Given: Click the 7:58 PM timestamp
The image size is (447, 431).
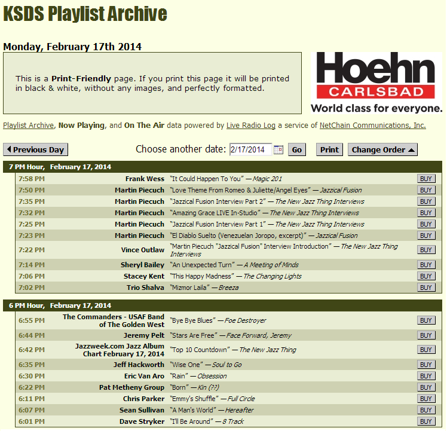Looking at the screenshot, I should [32, 179].
